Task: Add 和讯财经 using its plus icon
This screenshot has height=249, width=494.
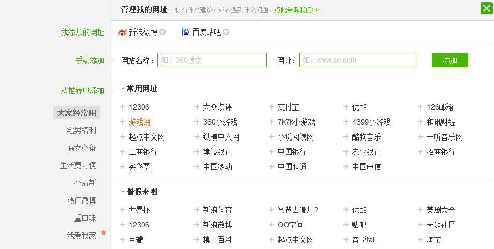Action: pos(420,122)
